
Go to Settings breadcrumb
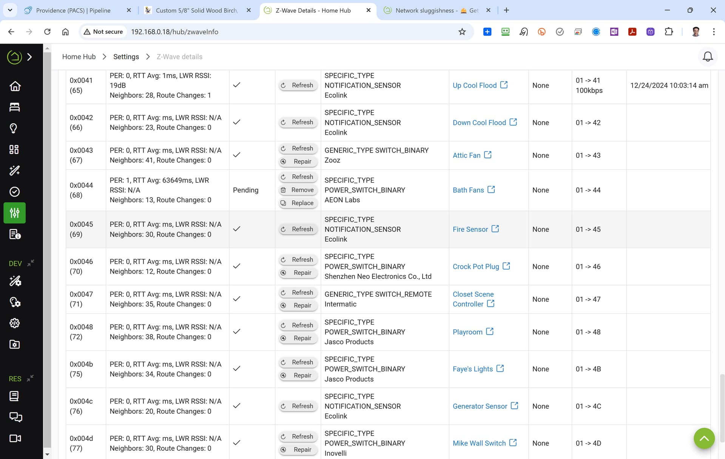126,57
